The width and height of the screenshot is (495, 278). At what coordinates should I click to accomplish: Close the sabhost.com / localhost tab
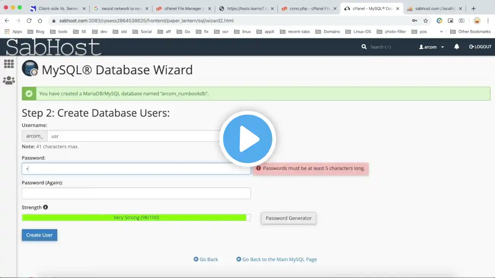pyautogui.click(x=460, y=8)
